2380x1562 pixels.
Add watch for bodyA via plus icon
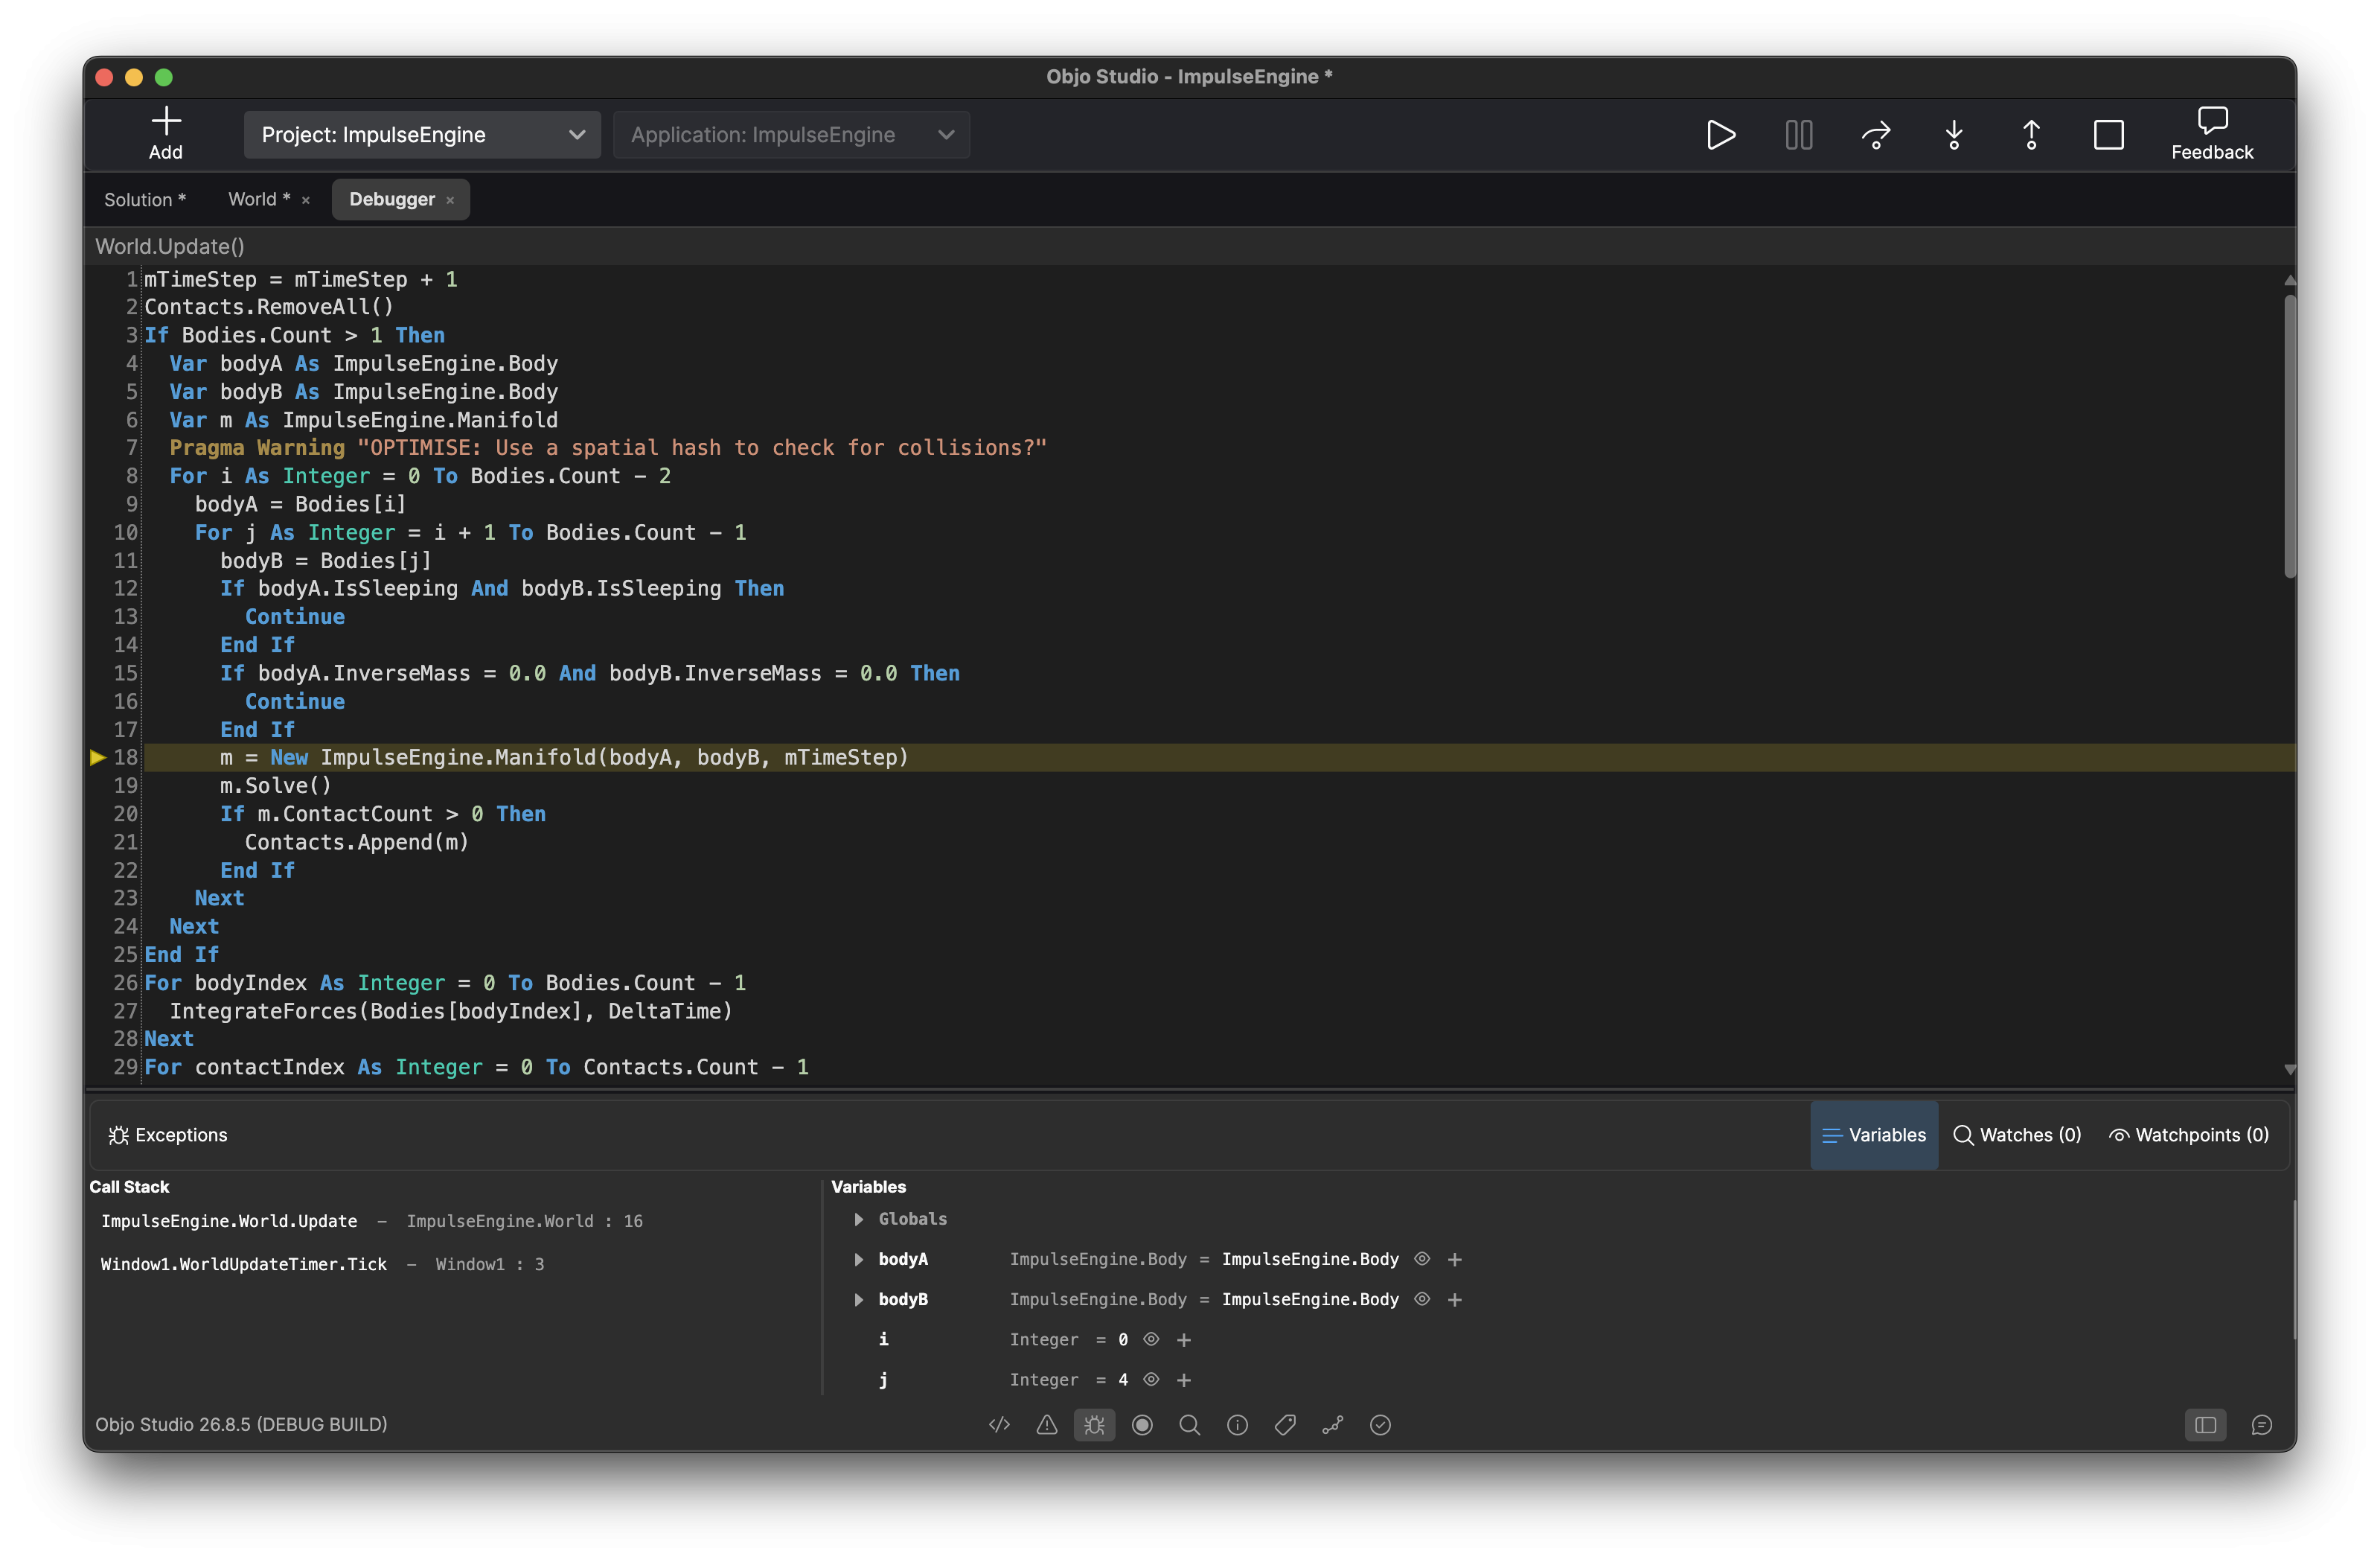click(x=1454, y=1259)
